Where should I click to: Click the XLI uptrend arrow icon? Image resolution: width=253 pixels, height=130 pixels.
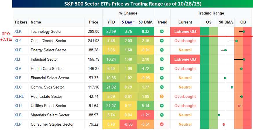pos(162,59)
